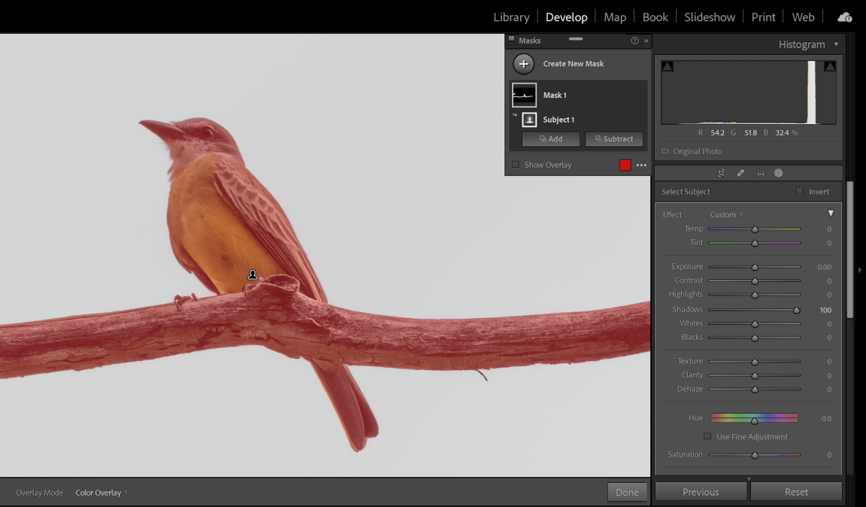This screenshot has height=507, width=866.
Task: Enable the Show Overlay checkbox
Action: tap(516, 165)
